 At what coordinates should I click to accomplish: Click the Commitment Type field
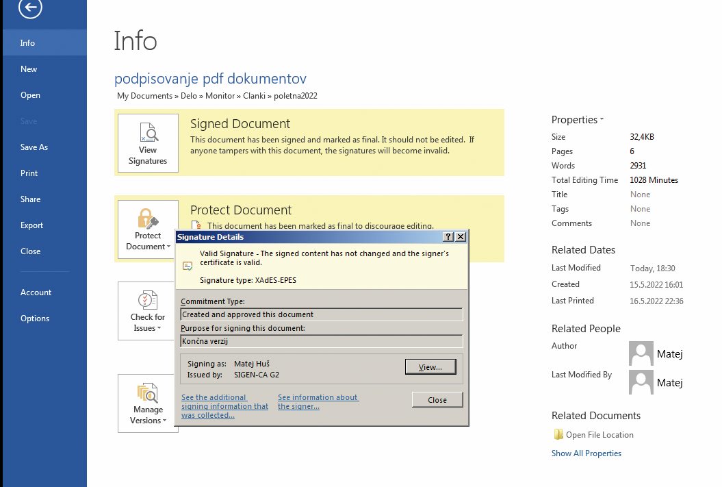tap(322, 314)
